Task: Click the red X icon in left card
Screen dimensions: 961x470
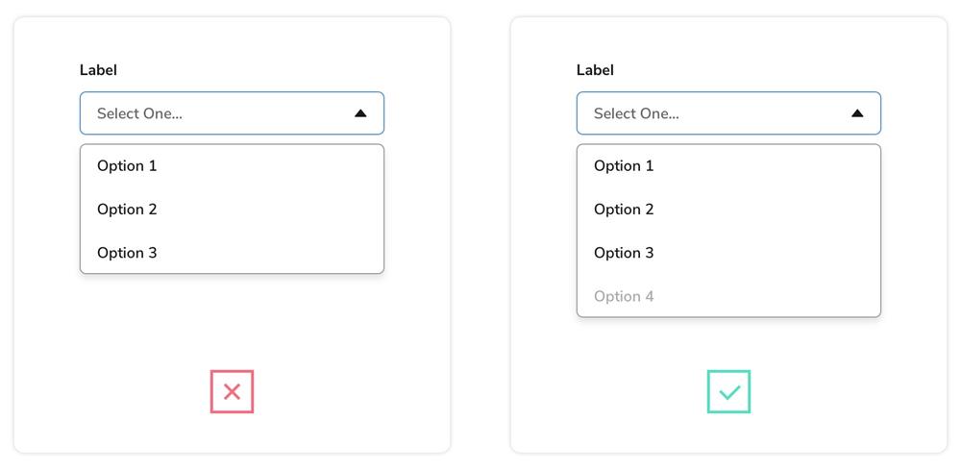Action: pos(232,391)
